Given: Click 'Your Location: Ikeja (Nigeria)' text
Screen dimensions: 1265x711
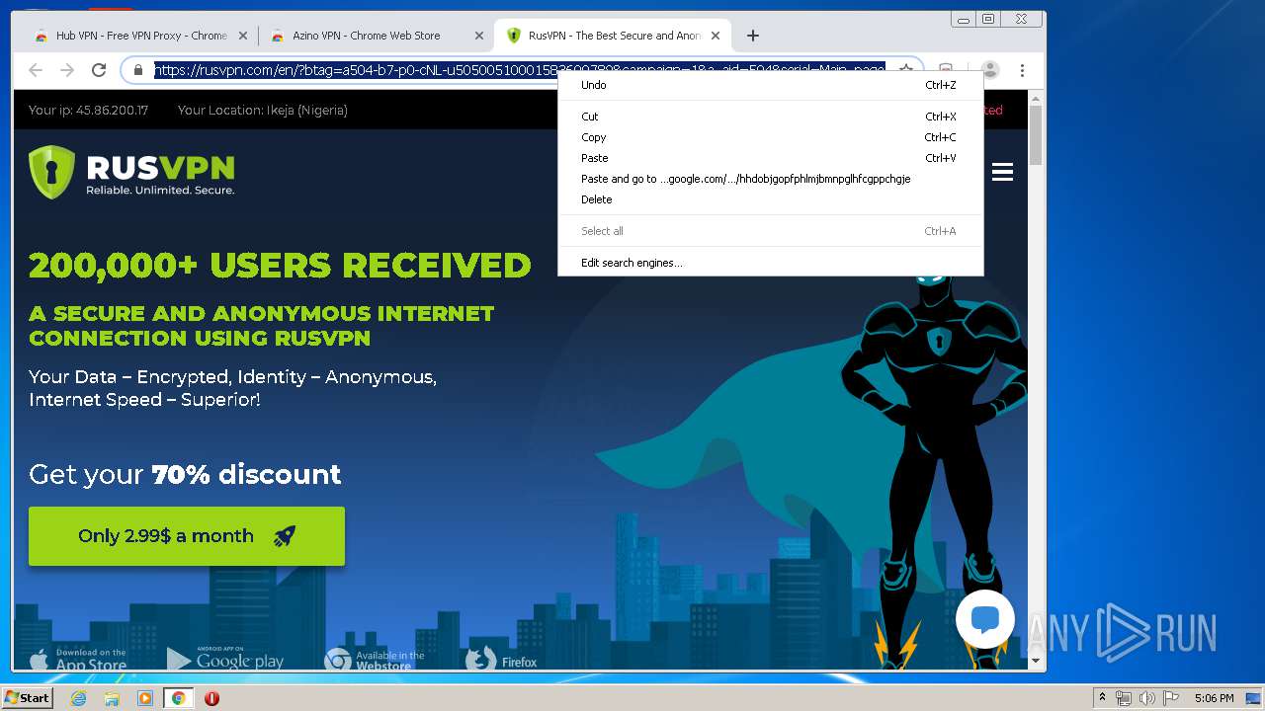Looking at the screenshot, I should click(263, 111).
